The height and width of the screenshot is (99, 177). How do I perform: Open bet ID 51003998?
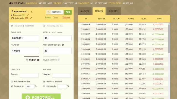(x=85, y=49)
